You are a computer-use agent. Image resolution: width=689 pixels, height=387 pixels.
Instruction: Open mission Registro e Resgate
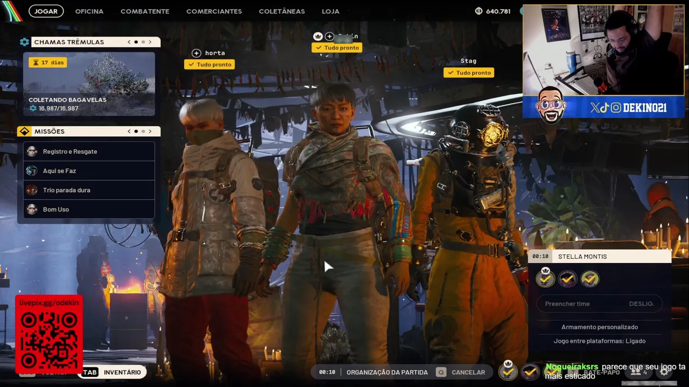coord(89,152)
